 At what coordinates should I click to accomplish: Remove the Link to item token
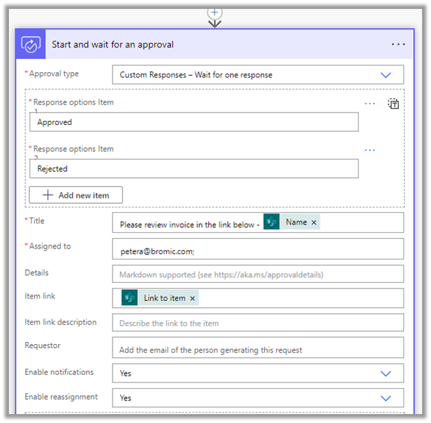(x=193, y=298)
